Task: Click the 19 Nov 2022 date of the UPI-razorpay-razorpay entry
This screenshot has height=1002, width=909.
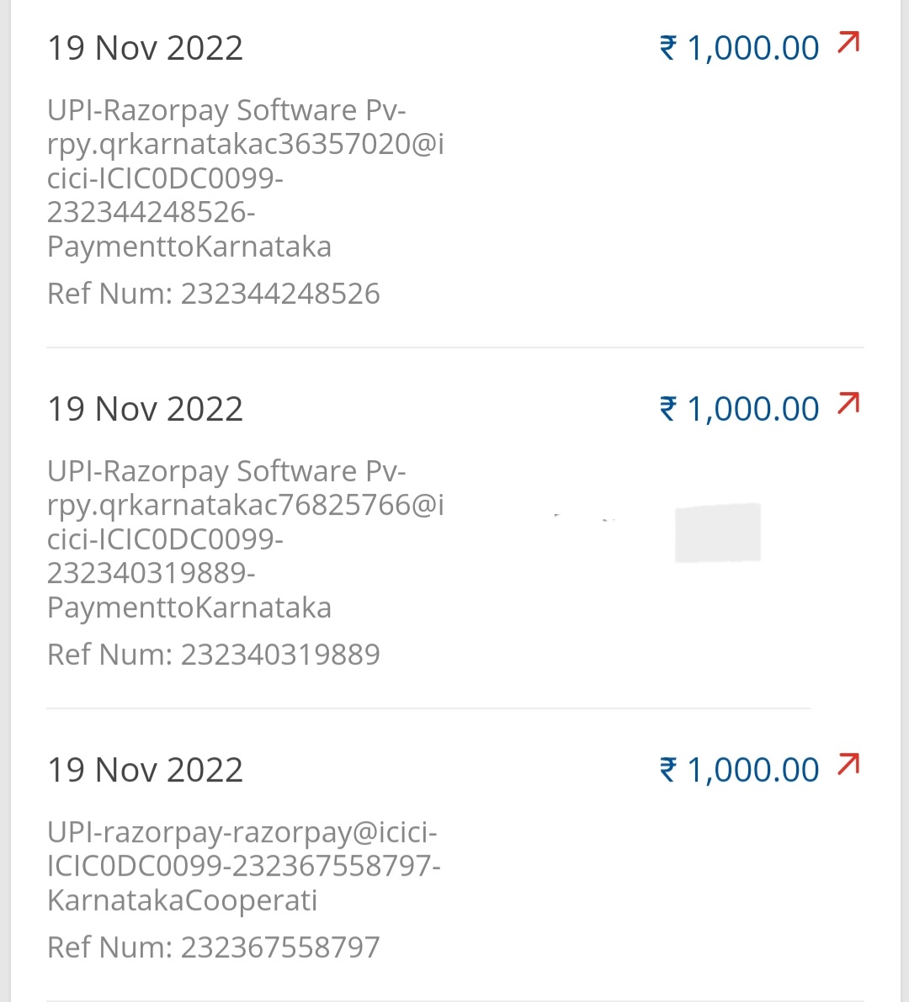Action: [x=145, y=770]
